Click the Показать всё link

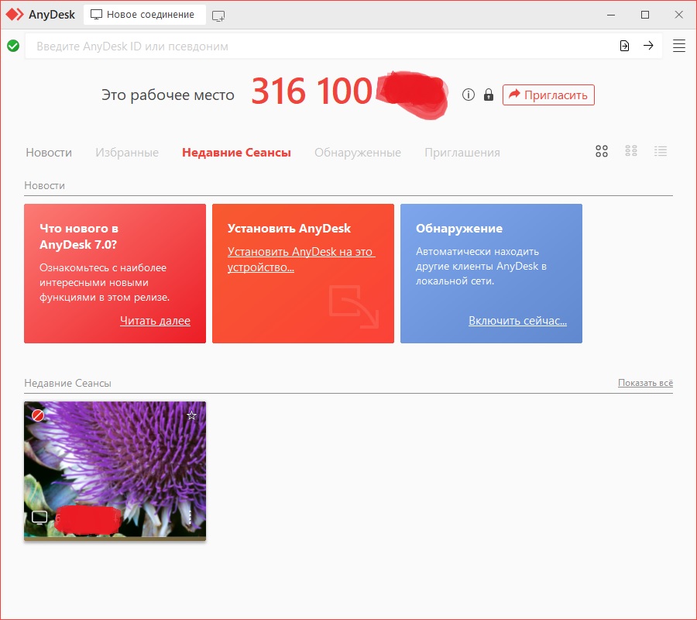click(645, 383)
